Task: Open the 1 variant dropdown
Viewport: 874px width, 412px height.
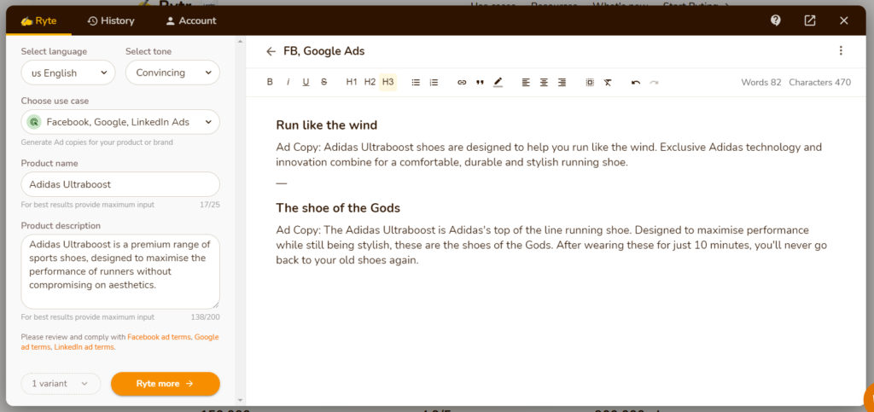Action: pos(61,384)
